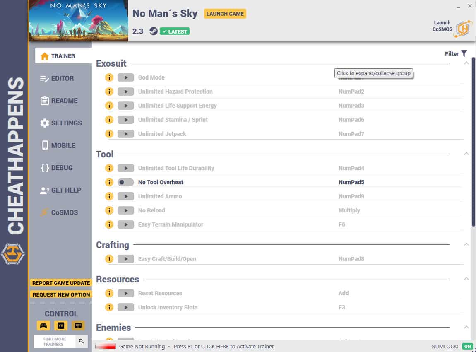Open info for Easy Terrain Manipulator
This screenshot has height=352, width=476.
109,224
